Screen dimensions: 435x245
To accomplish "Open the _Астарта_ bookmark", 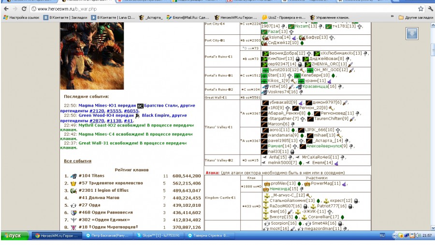I will pos(151,17).
